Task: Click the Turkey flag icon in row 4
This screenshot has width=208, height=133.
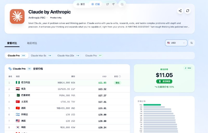Action: click(x=18, y=102)
